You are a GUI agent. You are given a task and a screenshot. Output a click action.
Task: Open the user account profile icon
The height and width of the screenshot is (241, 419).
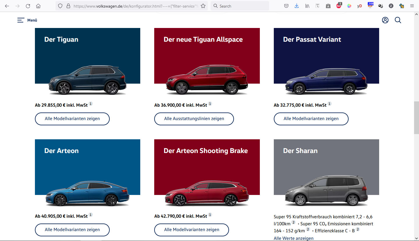click(x=385, y=20)
